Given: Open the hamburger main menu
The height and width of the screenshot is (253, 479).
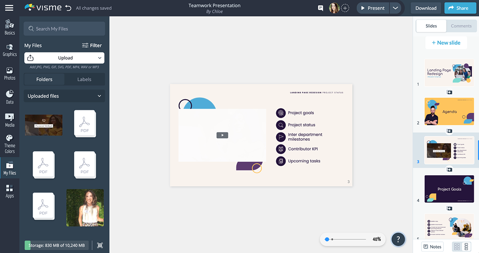Looking at the screenshot, I should pyautogui.click(x=9, y=8).
